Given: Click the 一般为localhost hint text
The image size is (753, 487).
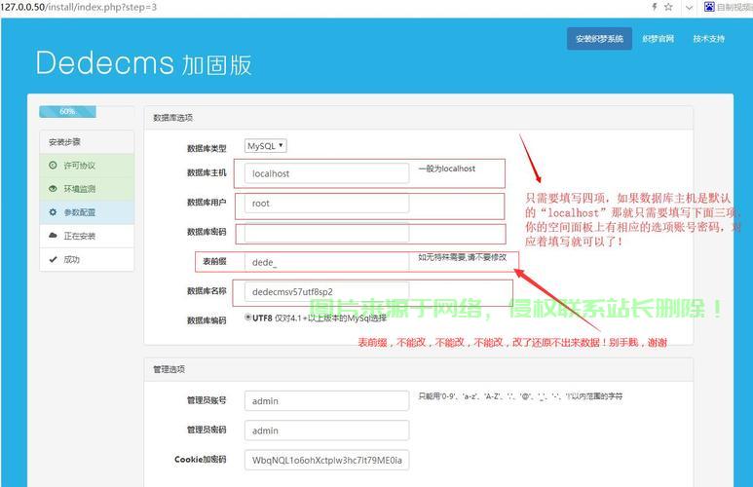Looking at the screenshot, I should click(x=446, y=169).
